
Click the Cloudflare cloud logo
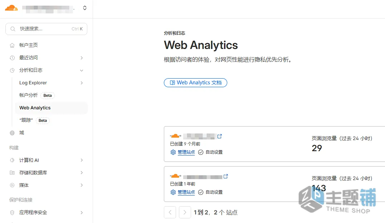coord(11,8)
